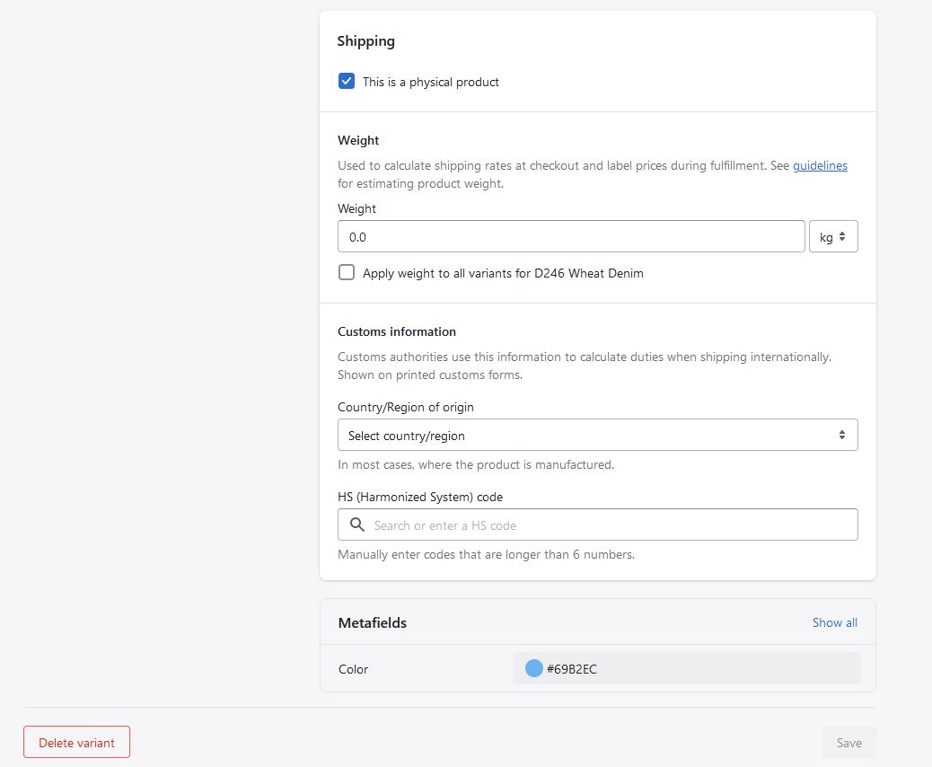Open the kg weight unit dropdown
The image size is (932, 767).
point(833,237)
